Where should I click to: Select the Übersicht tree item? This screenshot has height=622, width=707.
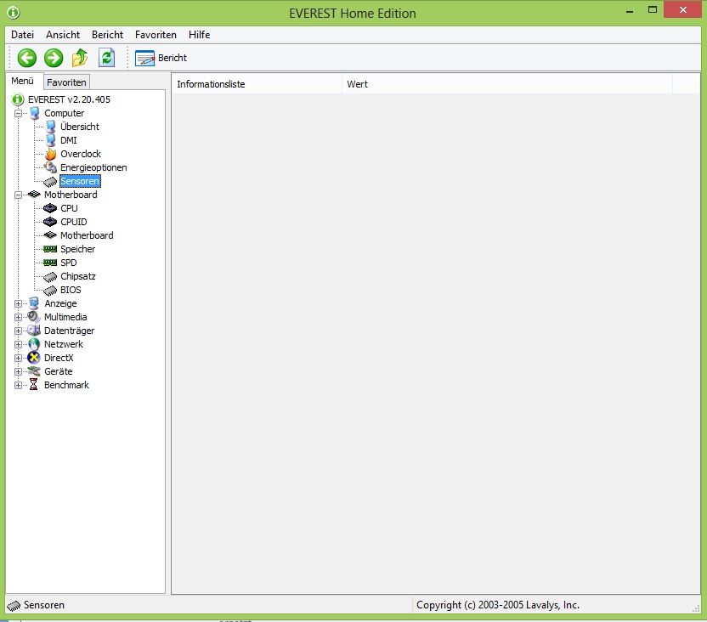coord(80,127)
